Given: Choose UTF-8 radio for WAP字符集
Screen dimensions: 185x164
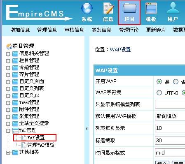Looking at the screenshot, I should coord(159,93).
